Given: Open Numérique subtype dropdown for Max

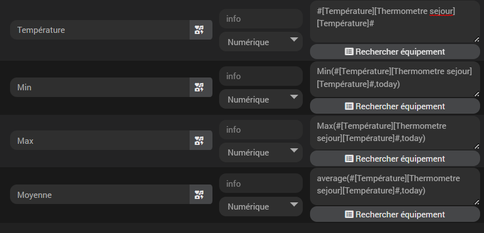Looking at the screenshot, I should tap(260, 152).
